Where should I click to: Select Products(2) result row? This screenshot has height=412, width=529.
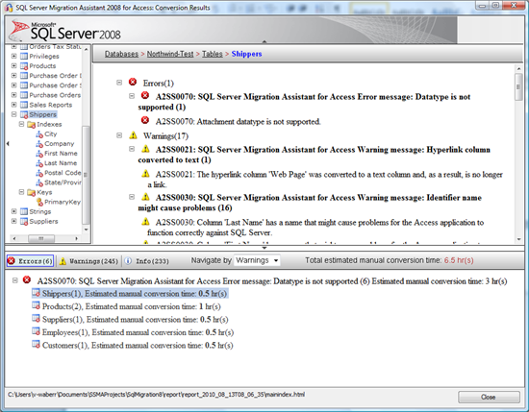coord(127,306)
